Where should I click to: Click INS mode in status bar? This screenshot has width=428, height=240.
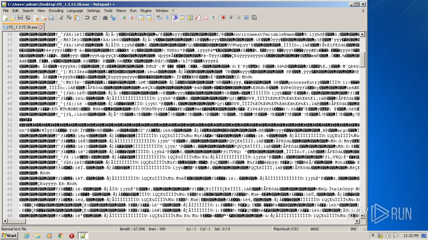click(x=354, y=229)
